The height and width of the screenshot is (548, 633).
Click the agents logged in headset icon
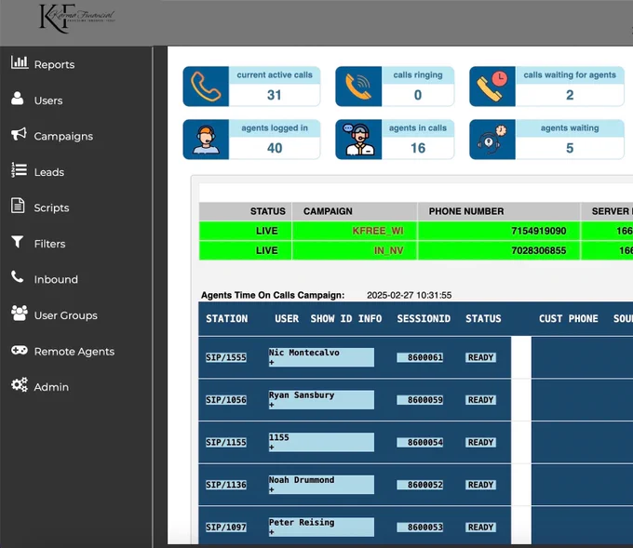click(x=206, y=140)
